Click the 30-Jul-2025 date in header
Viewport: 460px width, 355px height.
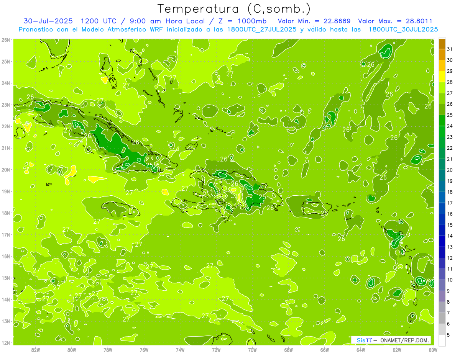(45, 21)
